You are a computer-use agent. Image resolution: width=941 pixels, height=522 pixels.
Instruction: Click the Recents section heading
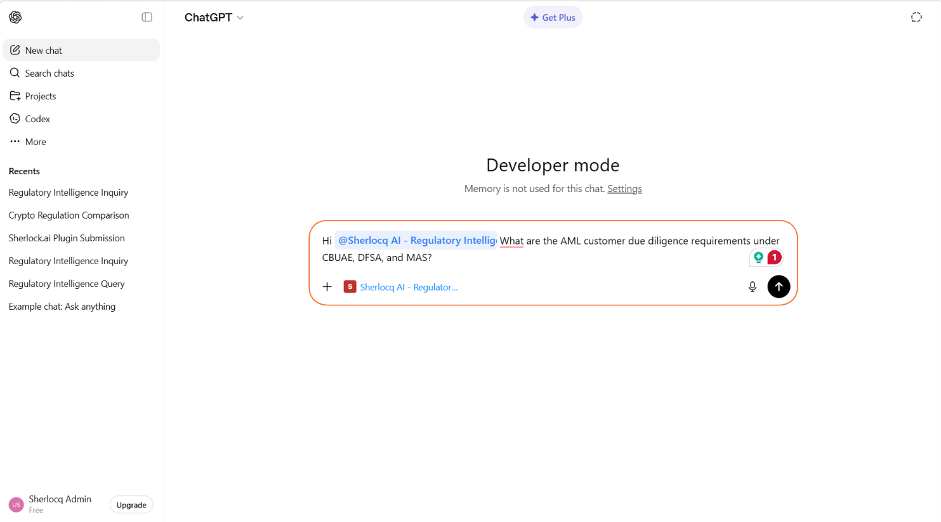click(24, 171)
